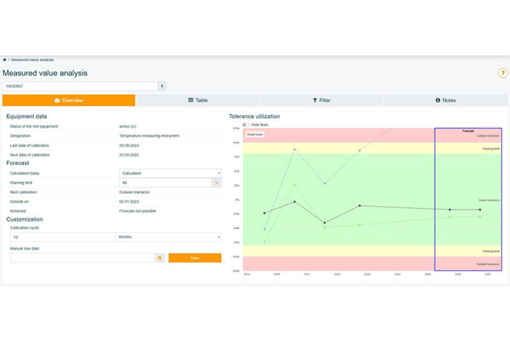Click the lowest green data point near 2019

click(x=265, y=242)
